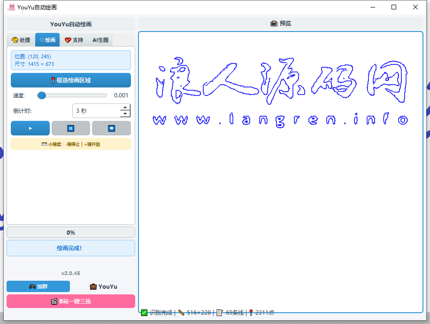Switch to the 处理 tab

pos(21,40)
